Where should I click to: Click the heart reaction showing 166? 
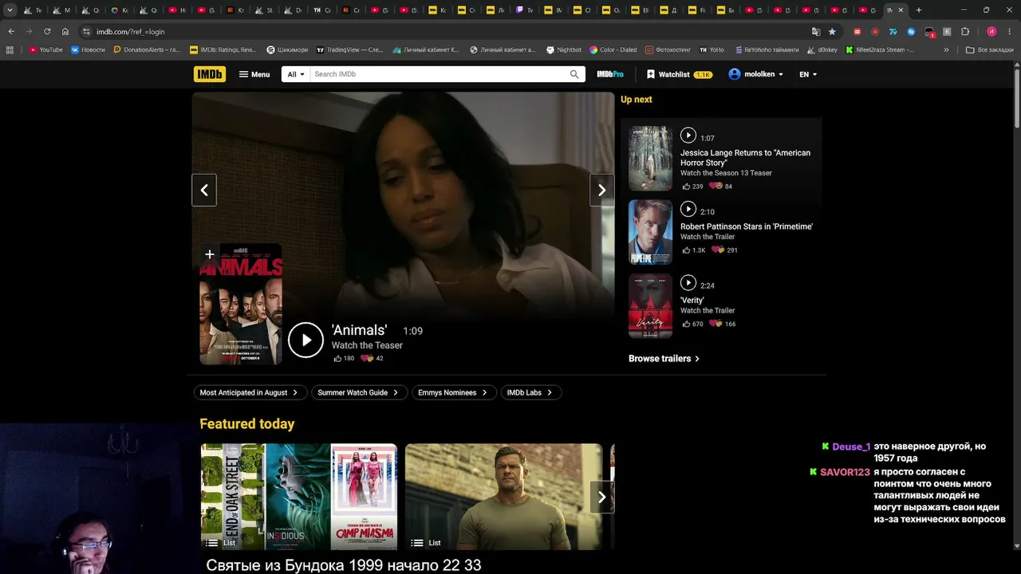click(x=723, y=324)
